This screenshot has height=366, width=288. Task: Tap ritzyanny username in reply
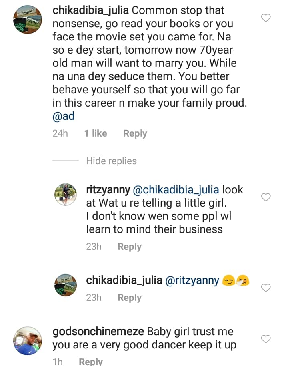click(x=107, y=189)
